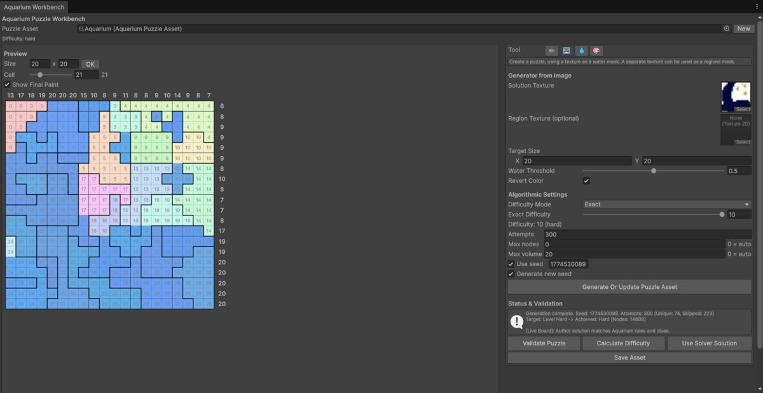Image resolution: width=763 pixels, height=393 pixels.
Task: Click the Cell value input field
Action: [x=86, y=75]
